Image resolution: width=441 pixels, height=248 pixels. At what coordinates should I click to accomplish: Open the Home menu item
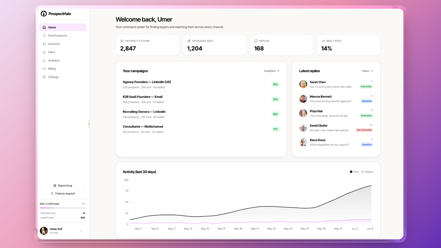tap(63, 27)
